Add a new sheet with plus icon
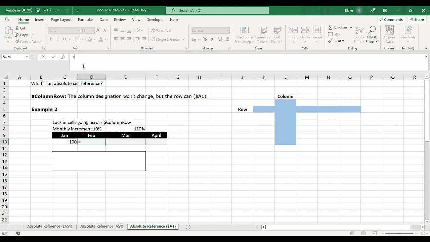Viewport: 430px width, 242px height. click(188, 227)
